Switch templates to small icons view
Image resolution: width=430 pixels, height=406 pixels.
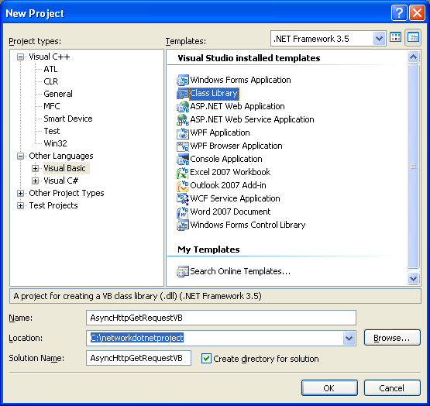413,38
